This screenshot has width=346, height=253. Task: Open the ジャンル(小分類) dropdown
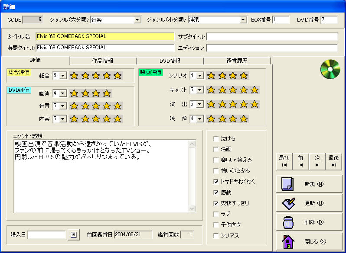tap(243, 20)
